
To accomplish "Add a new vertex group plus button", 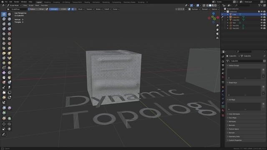I will 263,70.
